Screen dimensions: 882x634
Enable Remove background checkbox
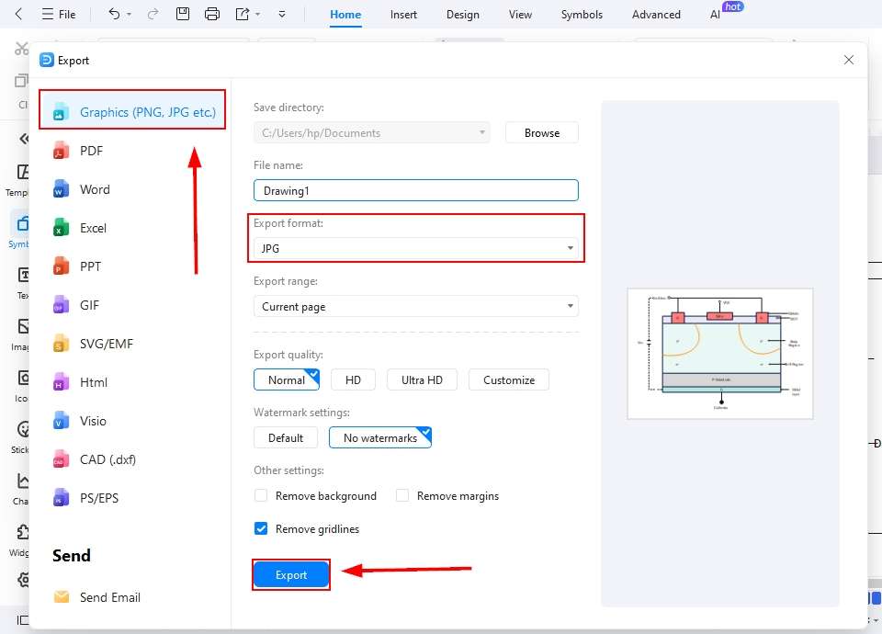(261, 495)
